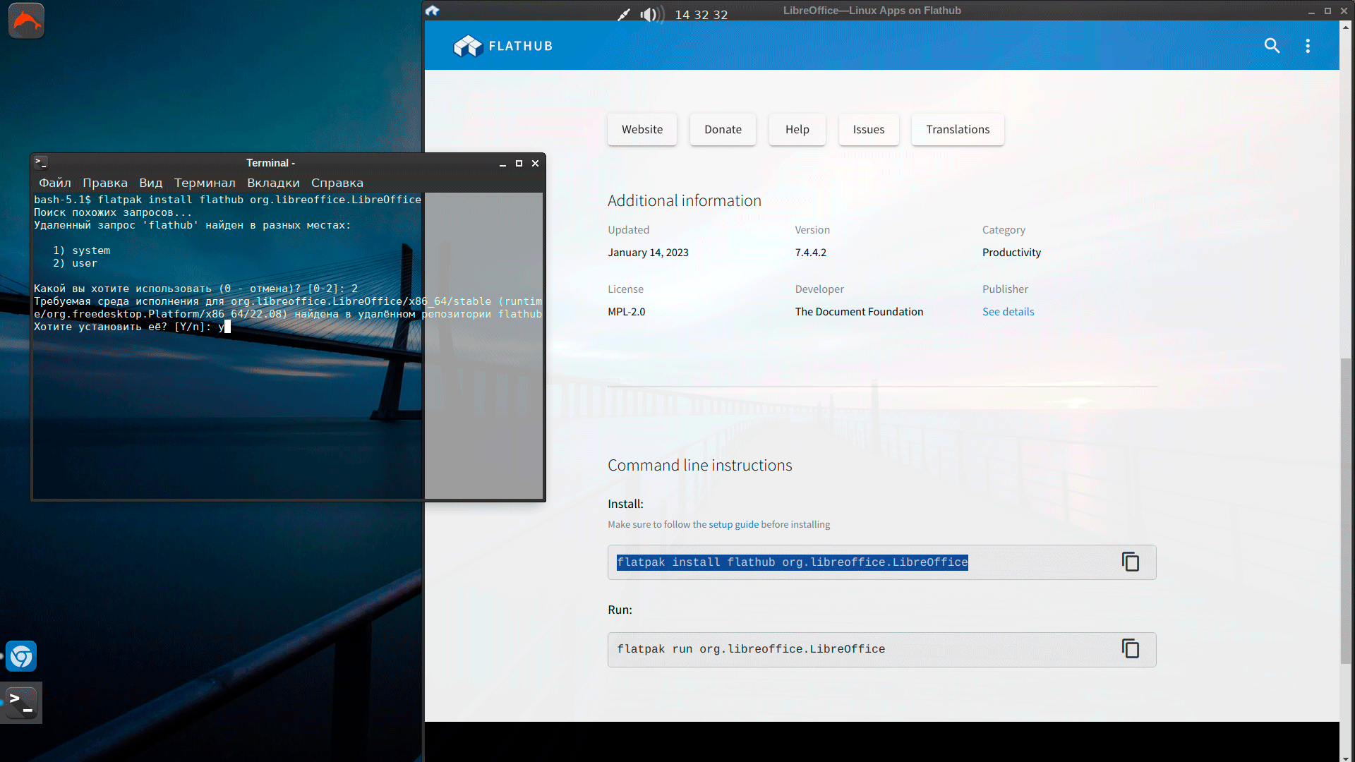Click the home icon in browser titlebar
The height and width of the screenshot is (762, 1355).
(x=433, y=11)
